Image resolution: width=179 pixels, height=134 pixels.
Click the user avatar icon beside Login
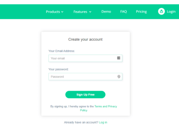[161, 11]
